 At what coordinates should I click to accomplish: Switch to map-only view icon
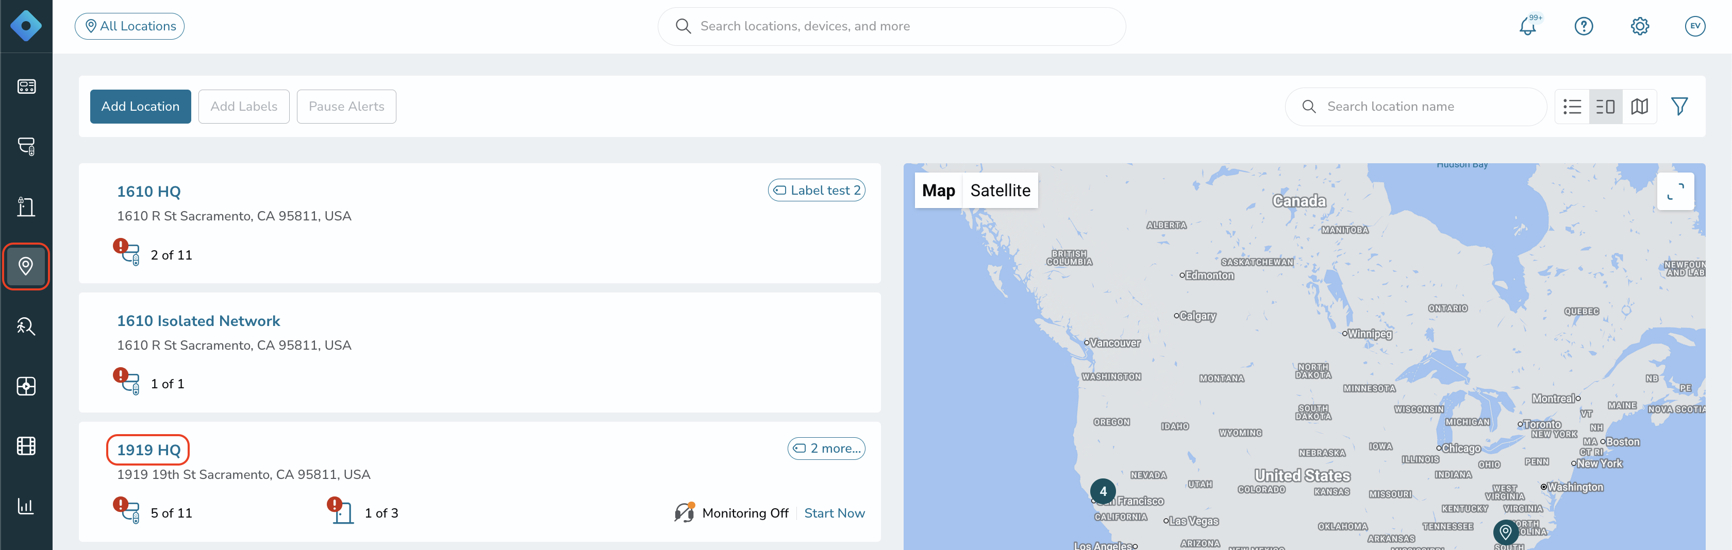1640,107
